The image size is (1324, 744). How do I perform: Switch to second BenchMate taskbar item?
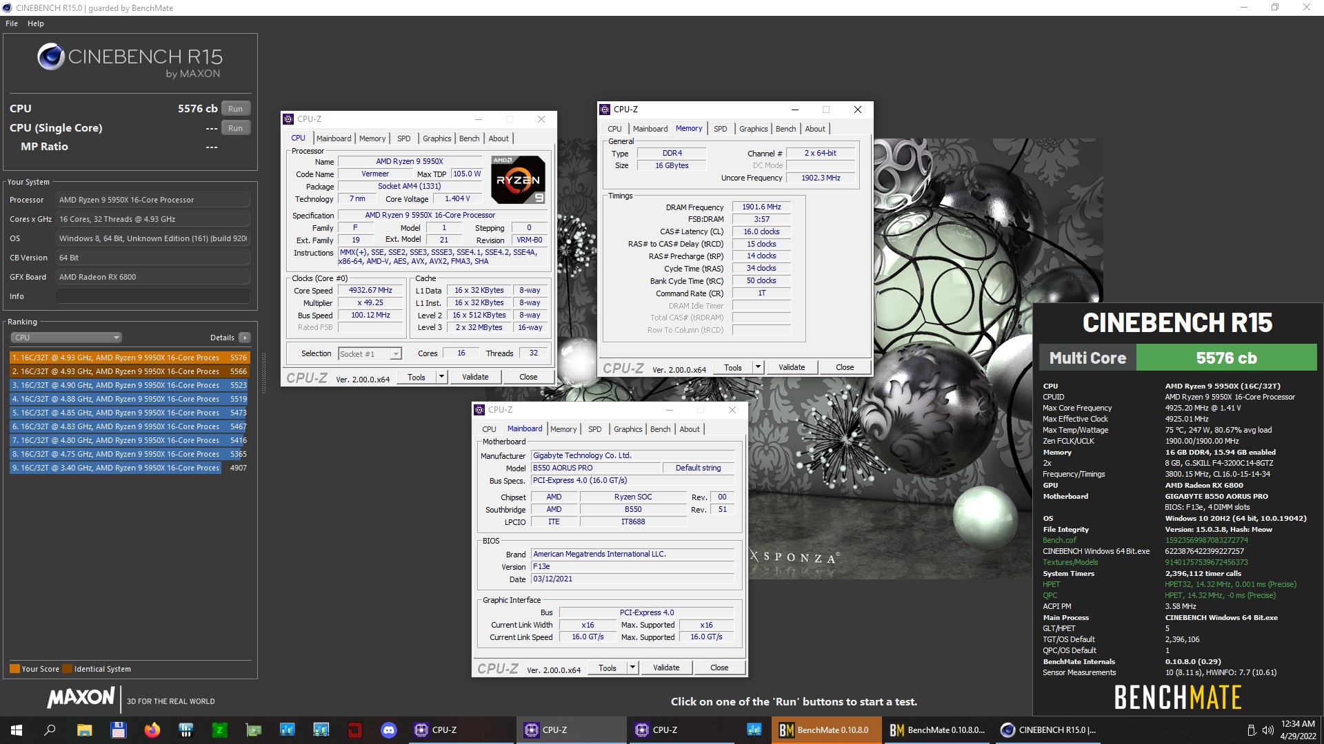pos(936,730)
